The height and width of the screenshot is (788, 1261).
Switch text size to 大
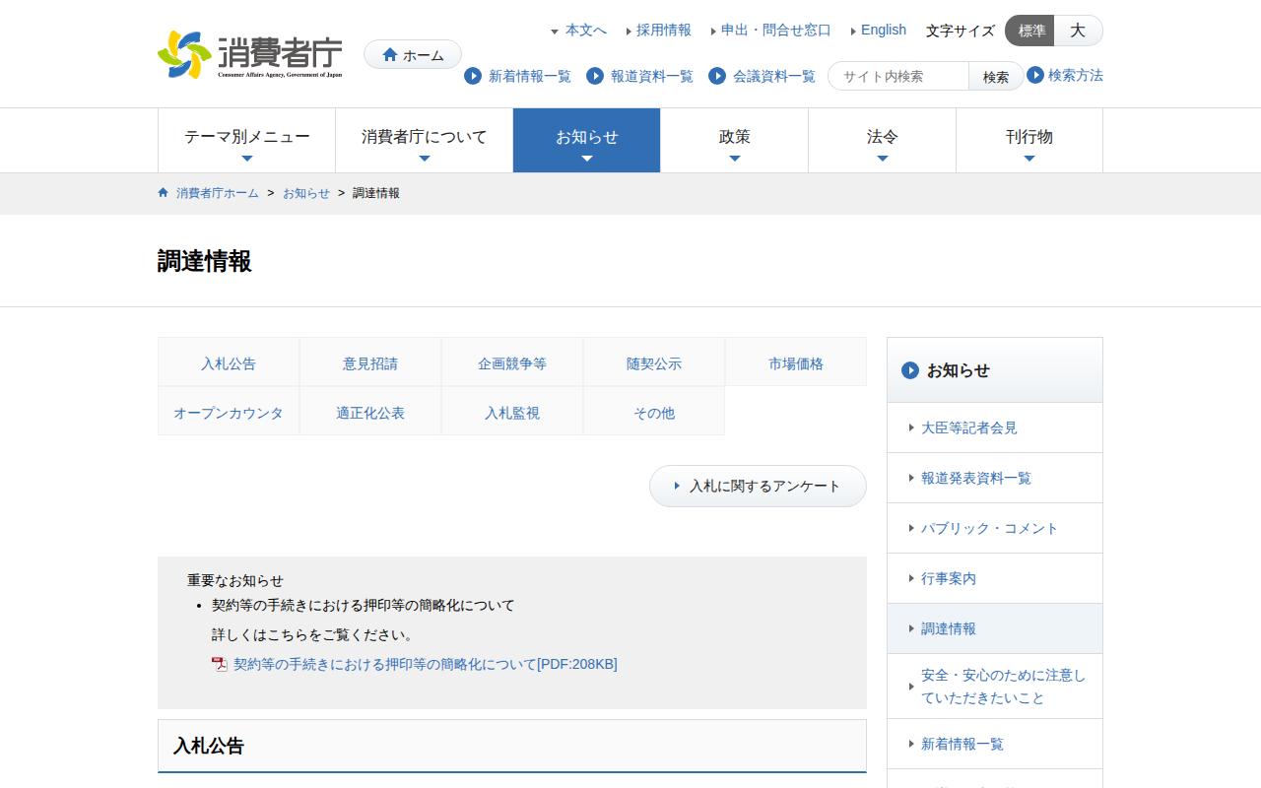pos(1078,31)
